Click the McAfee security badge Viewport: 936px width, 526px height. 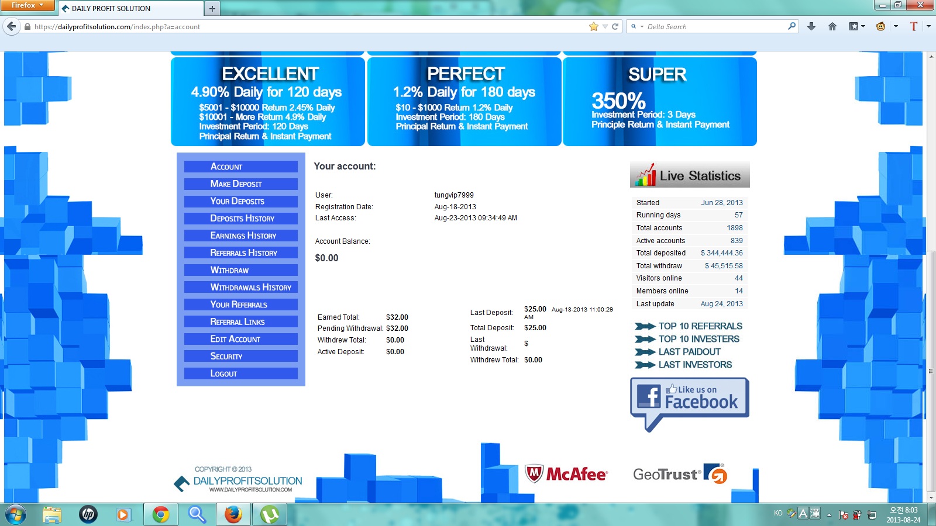[x=566, y=474]
